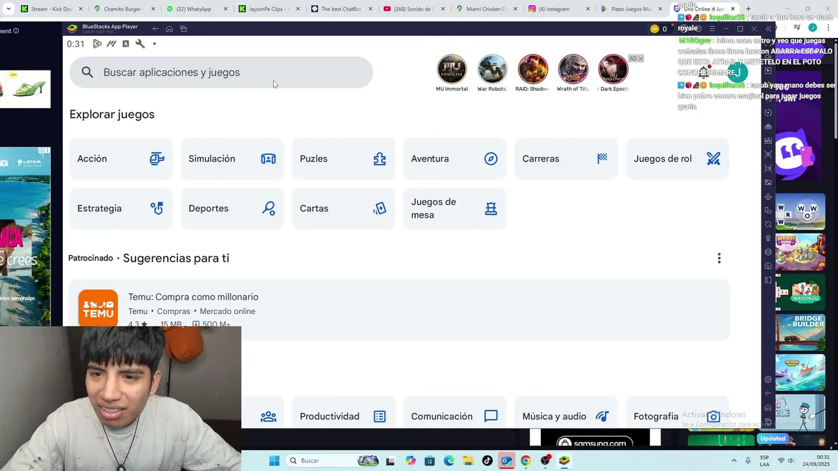Open Google Chrome from the taskbar
The height and width of the screenshot is (471, 838).
coord(525,461)
